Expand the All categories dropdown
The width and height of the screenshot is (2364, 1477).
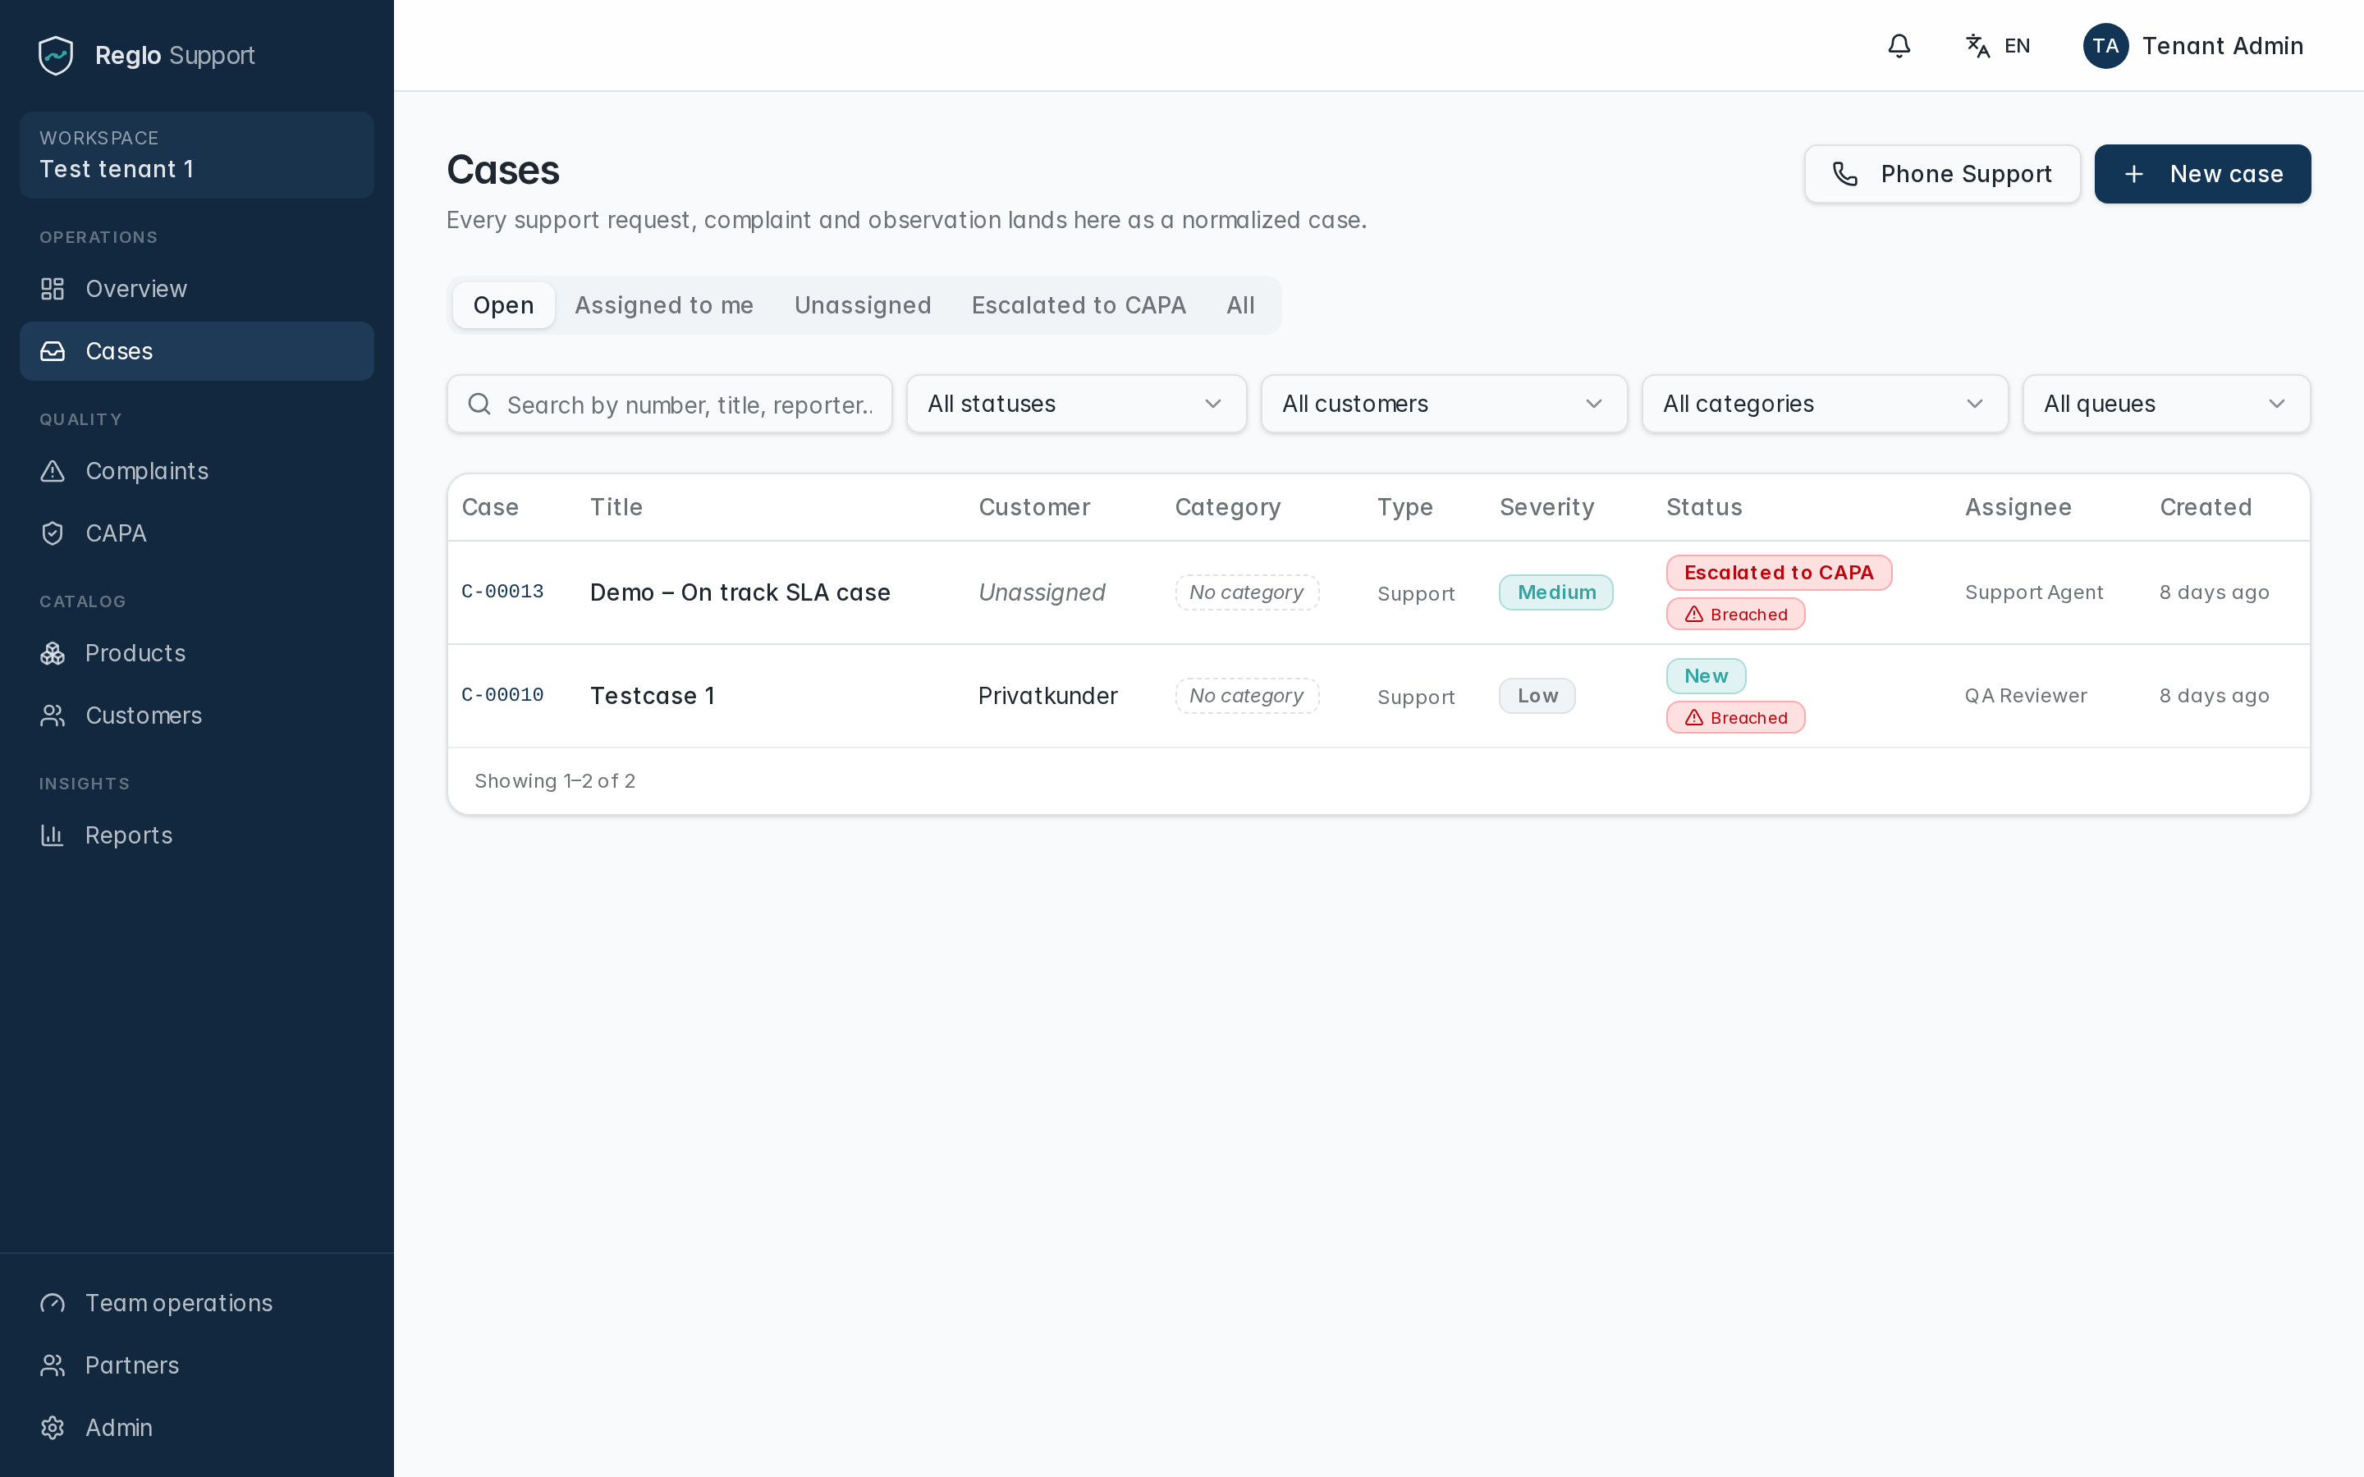[1825, 405]
